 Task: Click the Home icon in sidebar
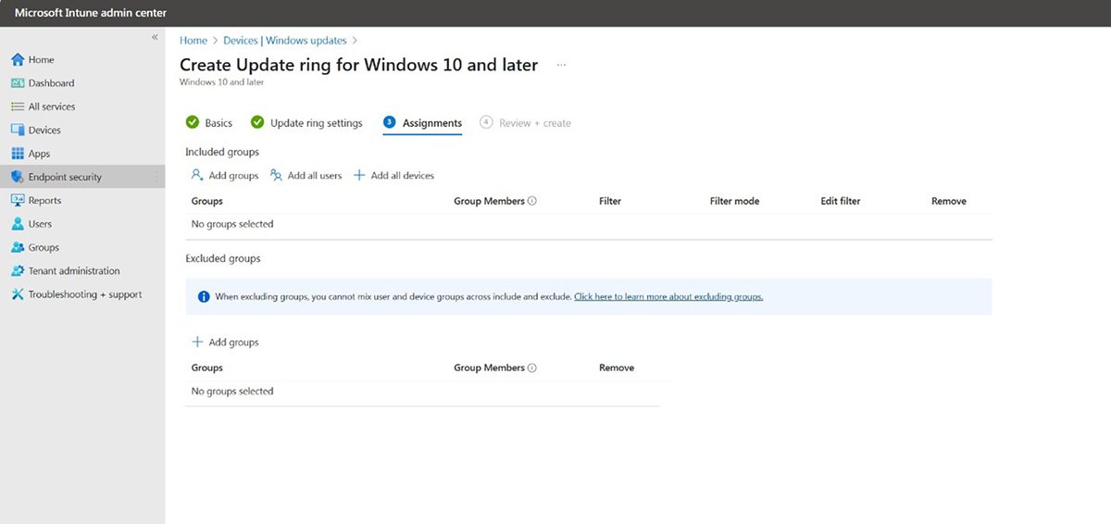click(17, 60)
